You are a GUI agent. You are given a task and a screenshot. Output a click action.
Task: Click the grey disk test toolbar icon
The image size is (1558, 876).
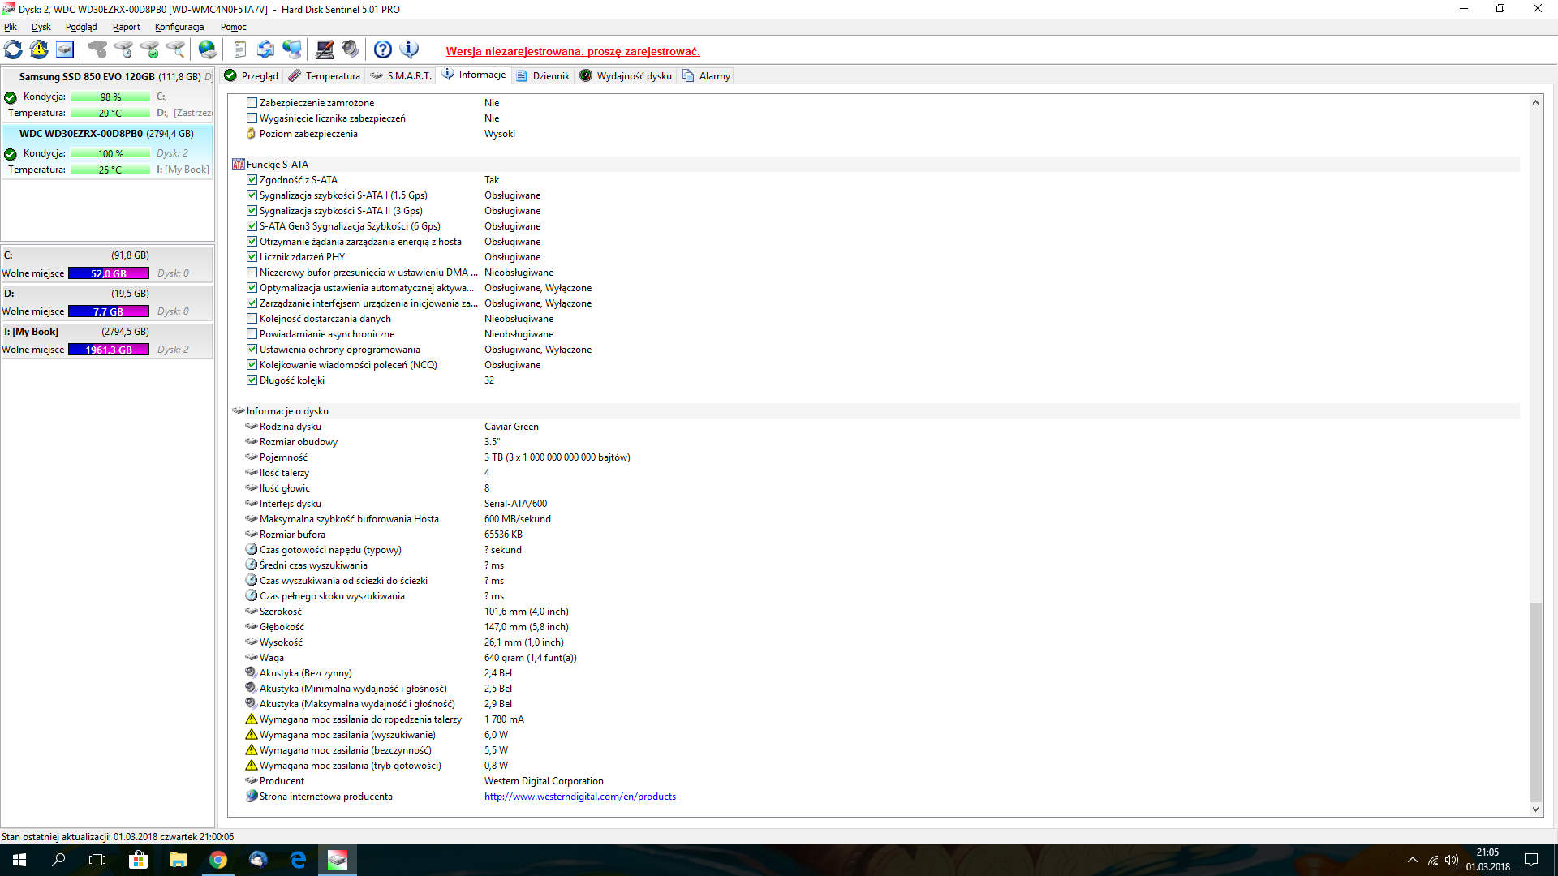97,49
